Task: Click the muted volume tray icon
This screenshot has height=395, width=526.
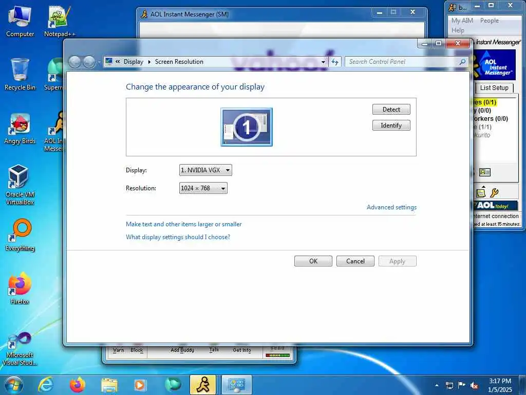Action: pyautogui.click(x=474, y=385)
